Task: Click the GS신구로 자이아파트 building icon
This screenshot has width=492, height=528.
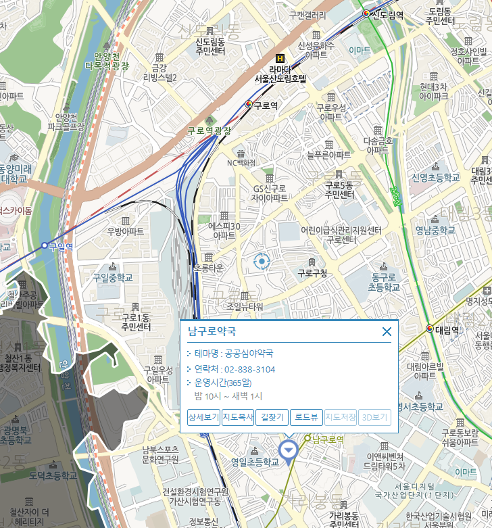Action: point(269,178)
